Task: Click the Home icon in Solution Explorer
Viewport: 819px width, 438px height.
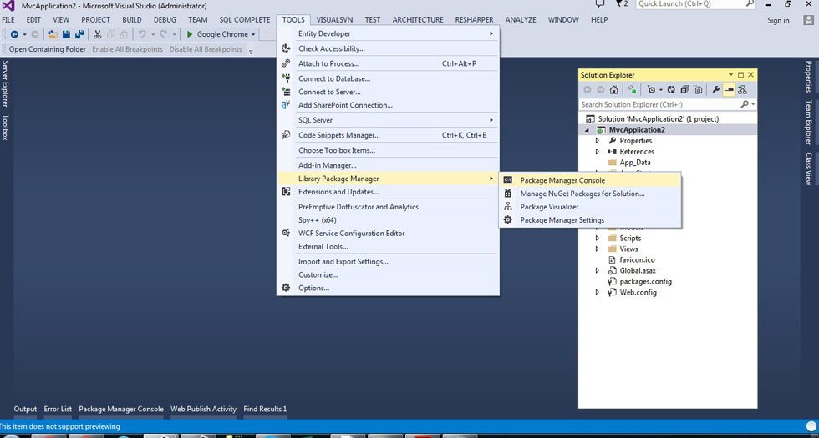Action: click(613, 90)
